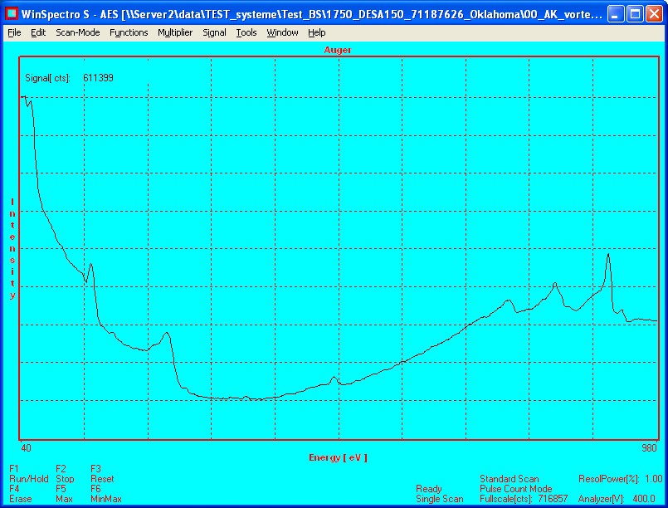Click the Stop function label
This screenshot has height=508, width=668.
pyautogui.click(x=65, y=479)
